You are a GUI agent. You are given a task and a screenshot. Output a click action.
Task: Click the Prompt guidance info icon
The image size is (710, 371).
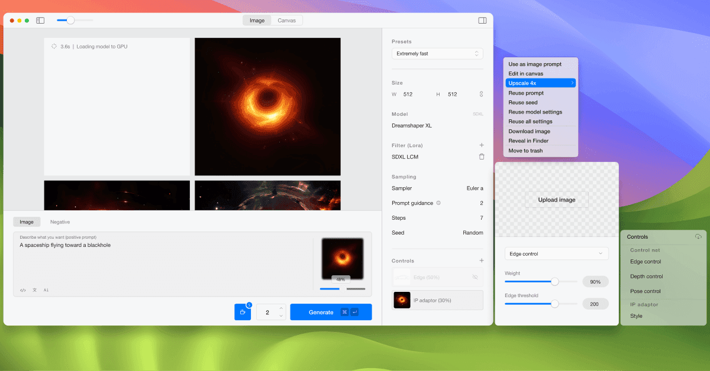[438, 203]
